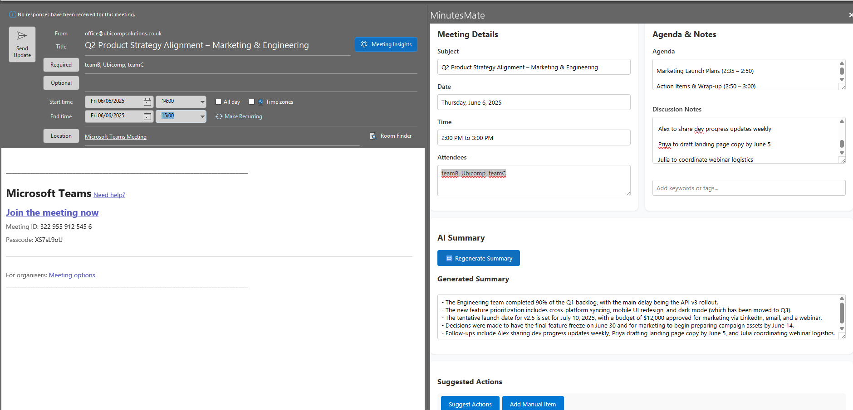The image size is (853, 410).
Task: Click the Generated Summary scroll up arrow
Action: point(842,298)
